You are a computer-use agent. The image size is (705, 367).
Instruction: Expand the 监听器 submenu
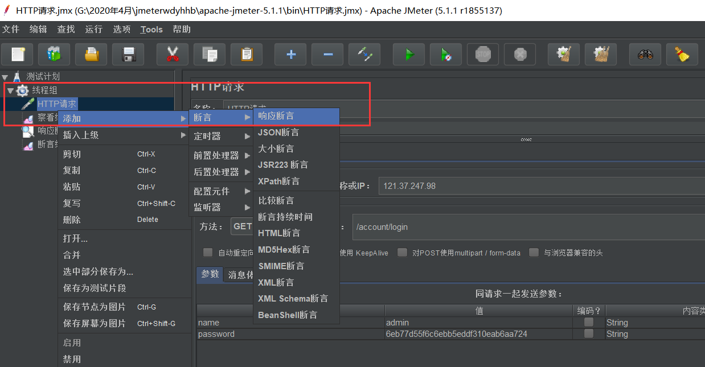pyautogui.click(x=221, y=208)
